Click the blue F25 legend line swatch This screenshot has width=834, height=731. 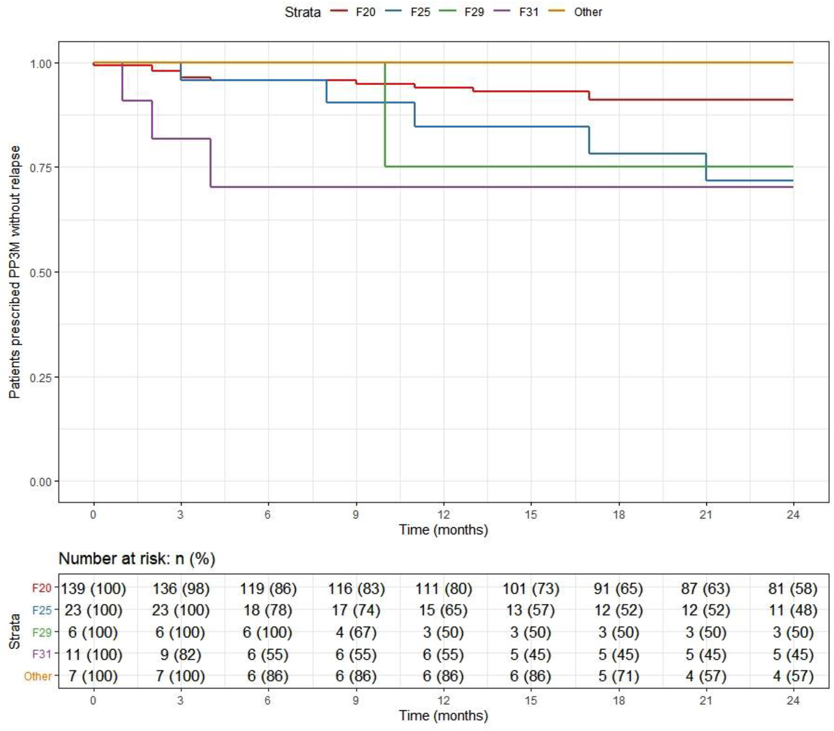point(394,11)
